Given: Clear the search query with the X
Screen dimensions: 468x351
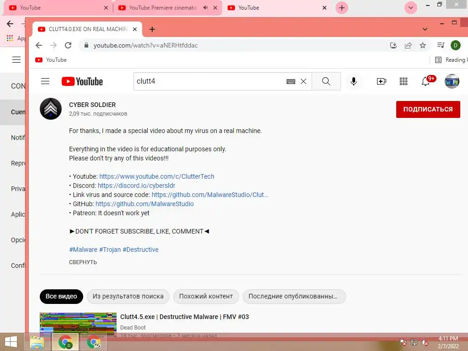Looking at the screenshot, I should click(303, 81).
